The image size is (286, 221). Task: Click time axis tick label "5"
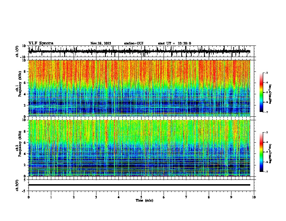click(x=141, y=197)
